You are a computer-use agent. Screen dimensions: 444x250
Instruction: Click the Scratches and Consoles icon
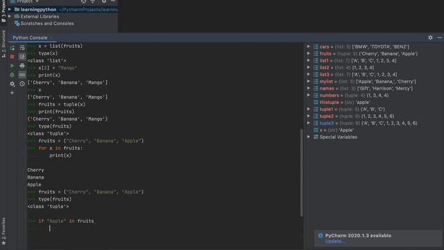[x=17, y=24]
